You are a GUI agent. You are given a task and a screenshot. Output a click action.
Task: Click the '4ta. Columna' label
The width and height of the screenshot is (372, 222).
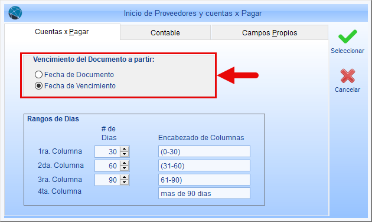click(60, 191)
